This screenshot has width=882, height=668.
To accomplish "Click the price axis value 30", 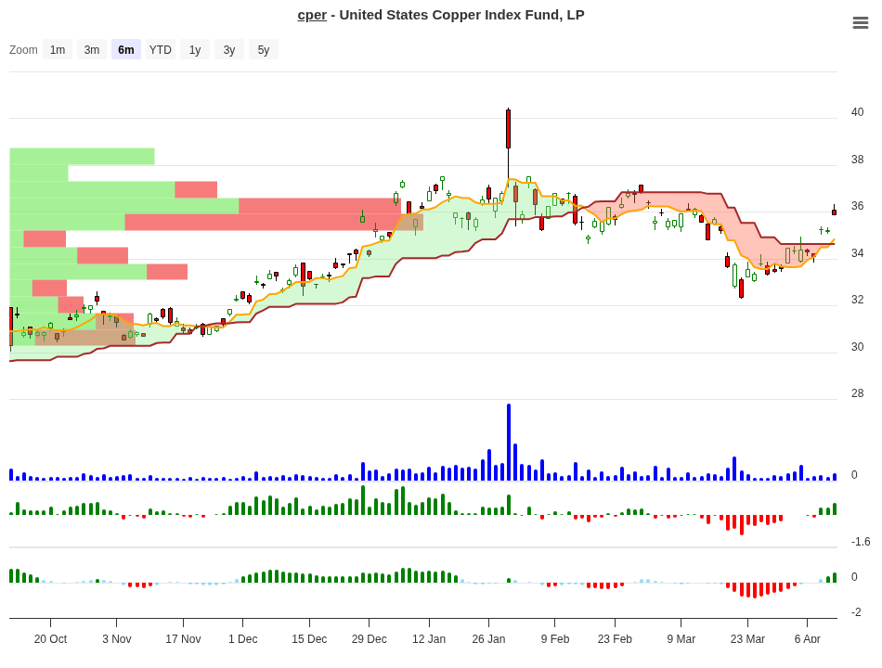I will click(857, 346).
